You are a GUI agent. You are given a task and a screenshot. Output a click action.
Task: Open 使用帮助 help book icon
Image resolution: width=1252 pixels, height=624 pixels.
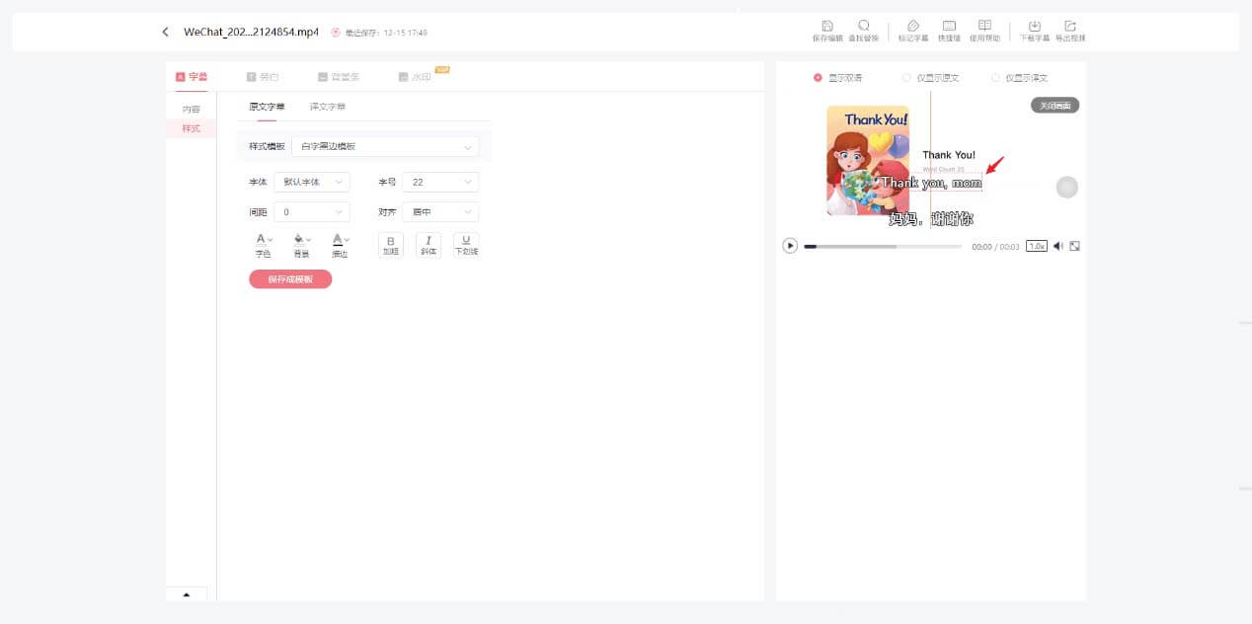tap(984, 27)
